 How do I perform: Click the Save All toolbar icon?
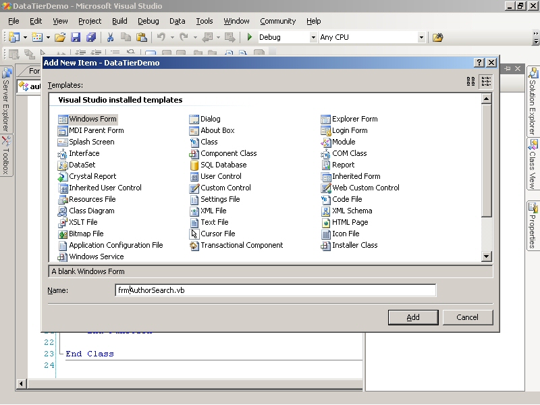(x=91, y=37)
